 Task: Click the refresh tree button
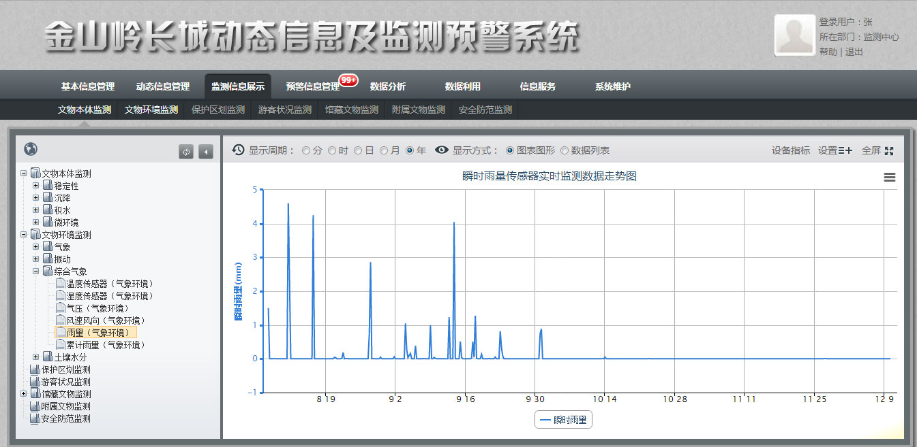coord(186,152)
